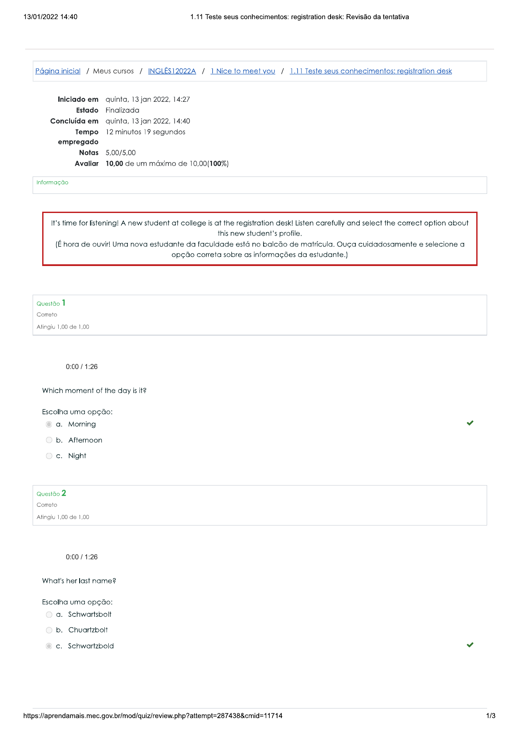
Task: Click the Question 2 audio time display
Action: [x=82, y=557]
